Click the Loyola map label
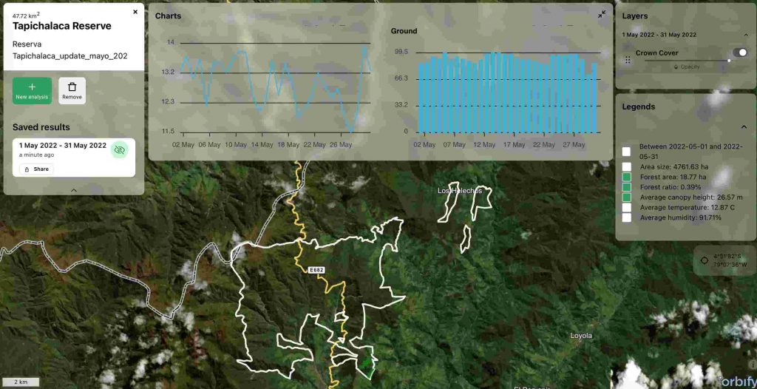This screenshot has height=389, width=757. coord(581,335)
